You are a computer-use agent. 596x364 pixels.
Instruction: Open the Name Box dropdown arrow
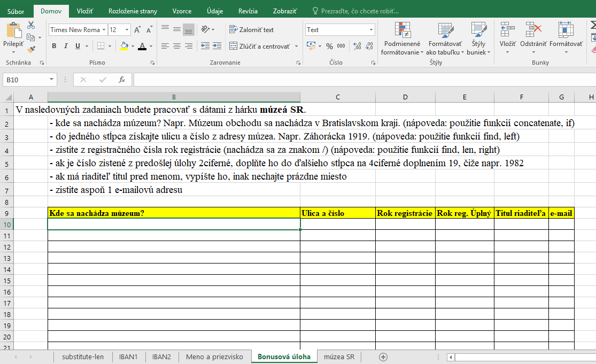52,80
